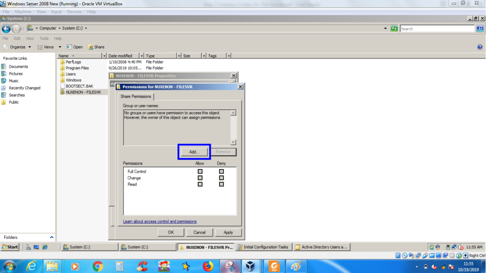486x273 pixels.
Task: Open the VirtualBox Machine menu
Action: click(x=23, y=12)
